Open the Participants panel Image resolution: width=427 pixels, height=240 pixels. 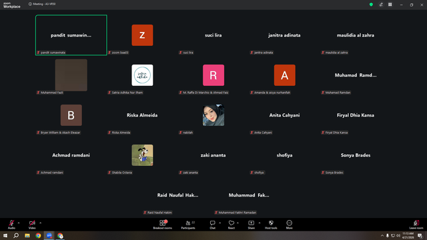(x=188, y=225)
